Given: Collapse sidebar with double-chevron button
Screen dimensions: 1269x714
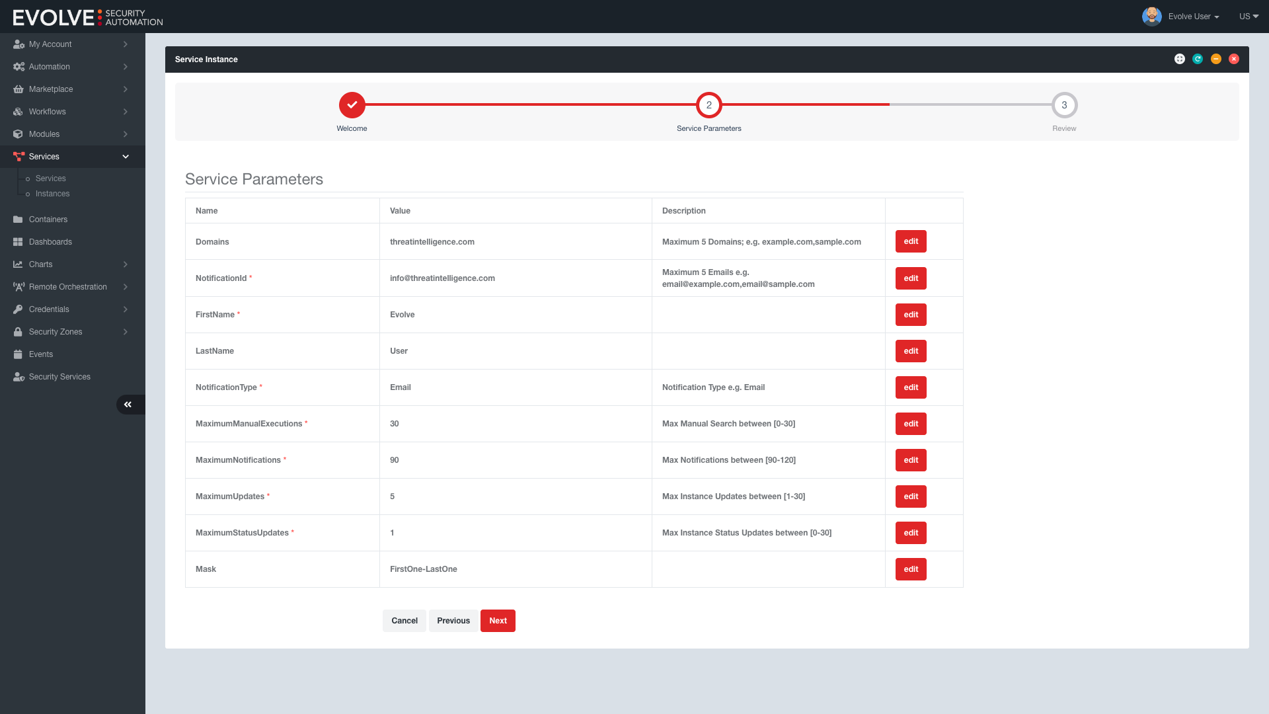Looking at the screenshot, I should coord(128,405).
